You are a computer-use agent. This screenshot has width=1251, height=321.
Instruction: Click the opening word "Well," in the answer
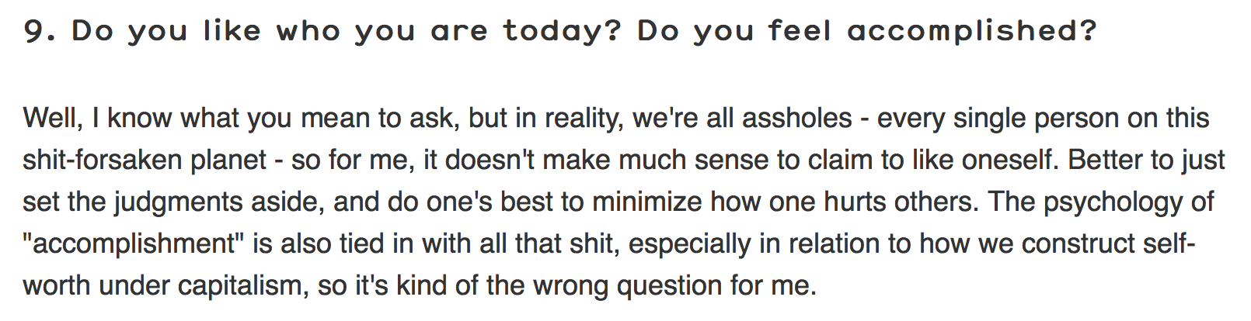52,118
